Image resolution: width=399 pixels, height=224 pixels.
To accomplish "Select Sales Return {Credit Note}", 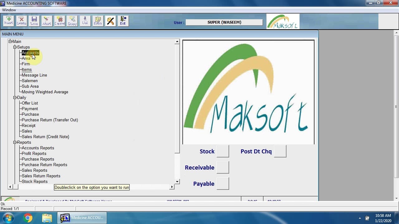I will (46, 137).
